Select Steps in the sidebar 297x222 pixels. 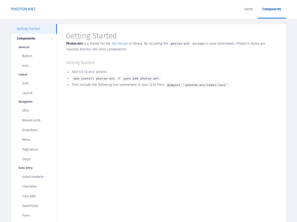tap(26, 159)
